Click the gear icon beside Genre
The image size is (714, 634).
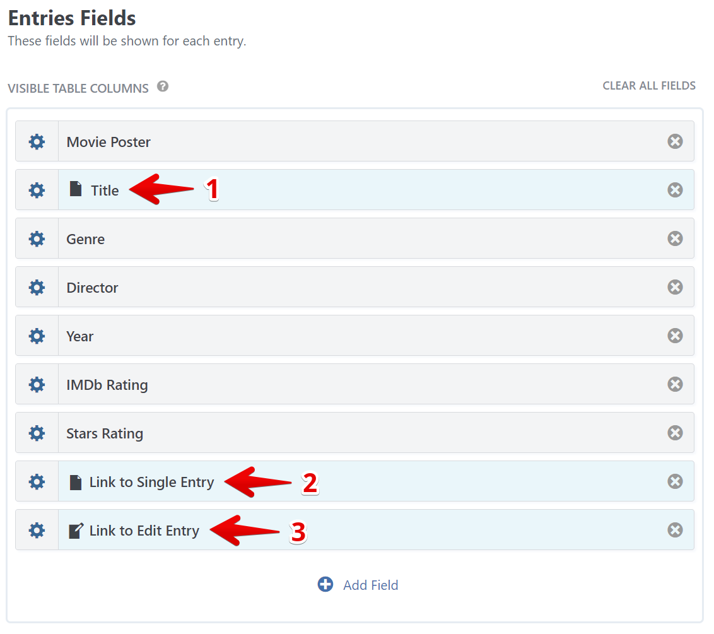click(x=37, y=238)
